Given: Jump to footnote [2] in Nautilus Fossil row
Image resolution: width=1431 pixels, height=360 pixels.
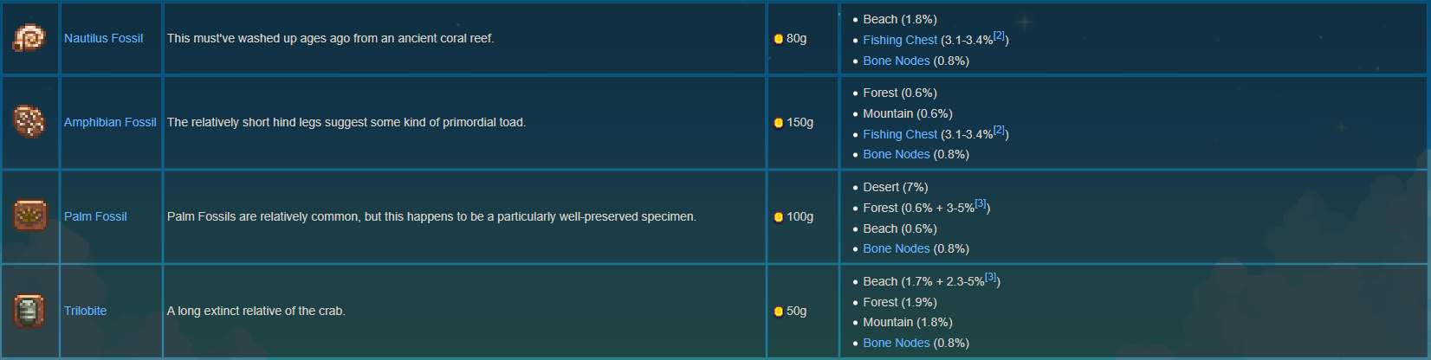Looking at the screenshot, I should click(999, 35).
